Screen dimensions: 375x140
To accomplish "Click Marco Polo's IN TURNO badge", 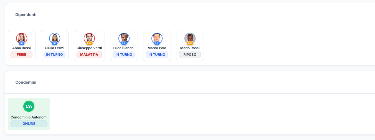I will click(x=157, y=55).
